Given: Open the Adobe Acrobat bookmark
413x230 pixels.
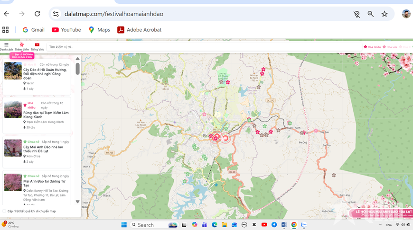Looking at the screenshot, I should (139, 30).
